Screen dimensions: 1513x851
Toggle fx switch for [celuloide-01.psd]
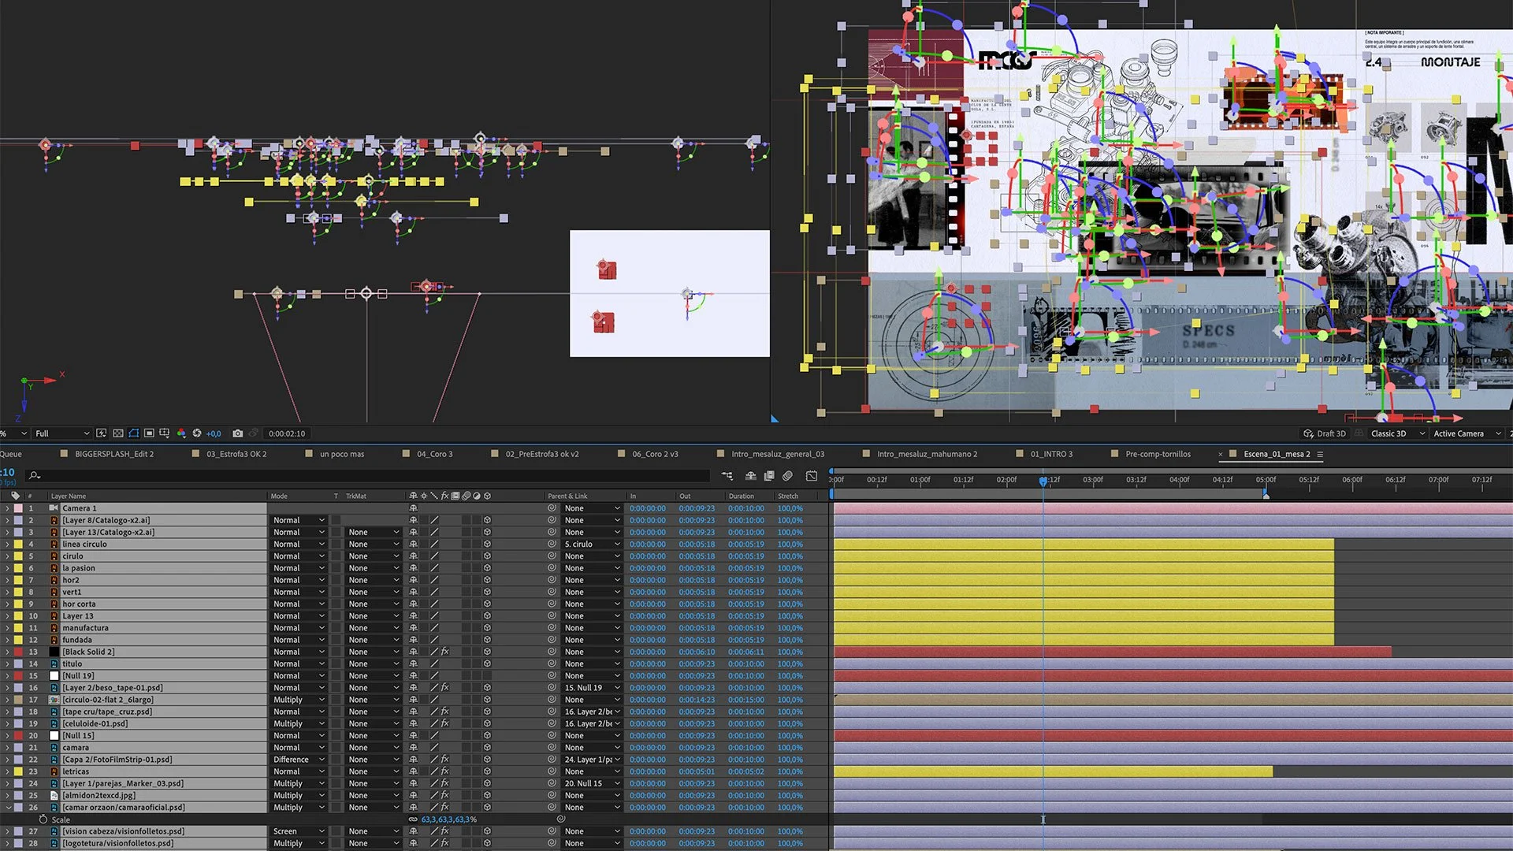coord(444,723)
